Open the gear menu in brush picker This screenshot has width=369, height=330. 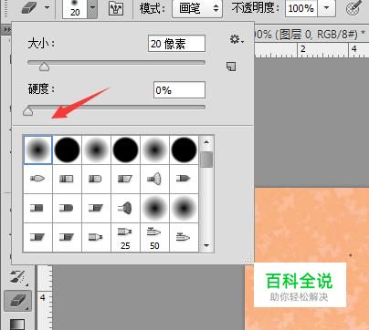(237, 39)
